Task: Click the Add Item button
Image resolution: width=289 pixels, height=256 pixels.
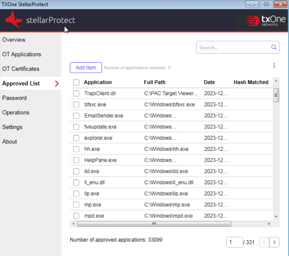Action: (86, 68)
